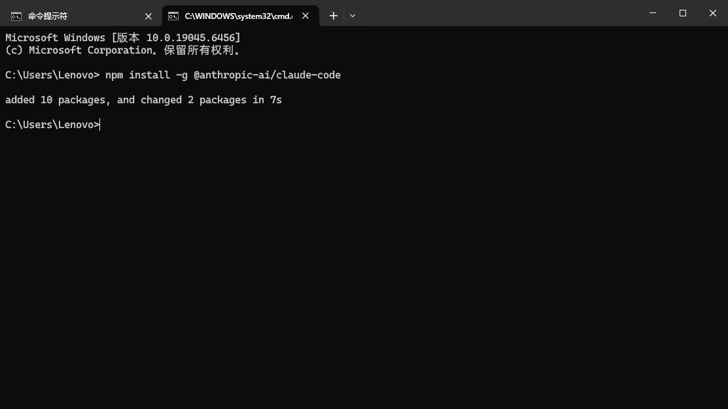The width and height of the screenshot is (728, 409).
Task: Click the cmd icon on the 命令提示符 tab
Action: pos(16,16)
